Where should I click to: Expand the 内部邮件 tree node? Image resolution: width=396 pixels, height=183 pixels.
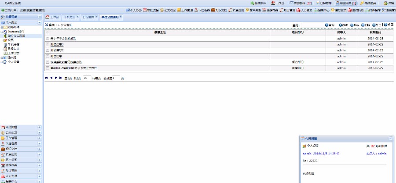pyautogui.click(x=2, y=27)
